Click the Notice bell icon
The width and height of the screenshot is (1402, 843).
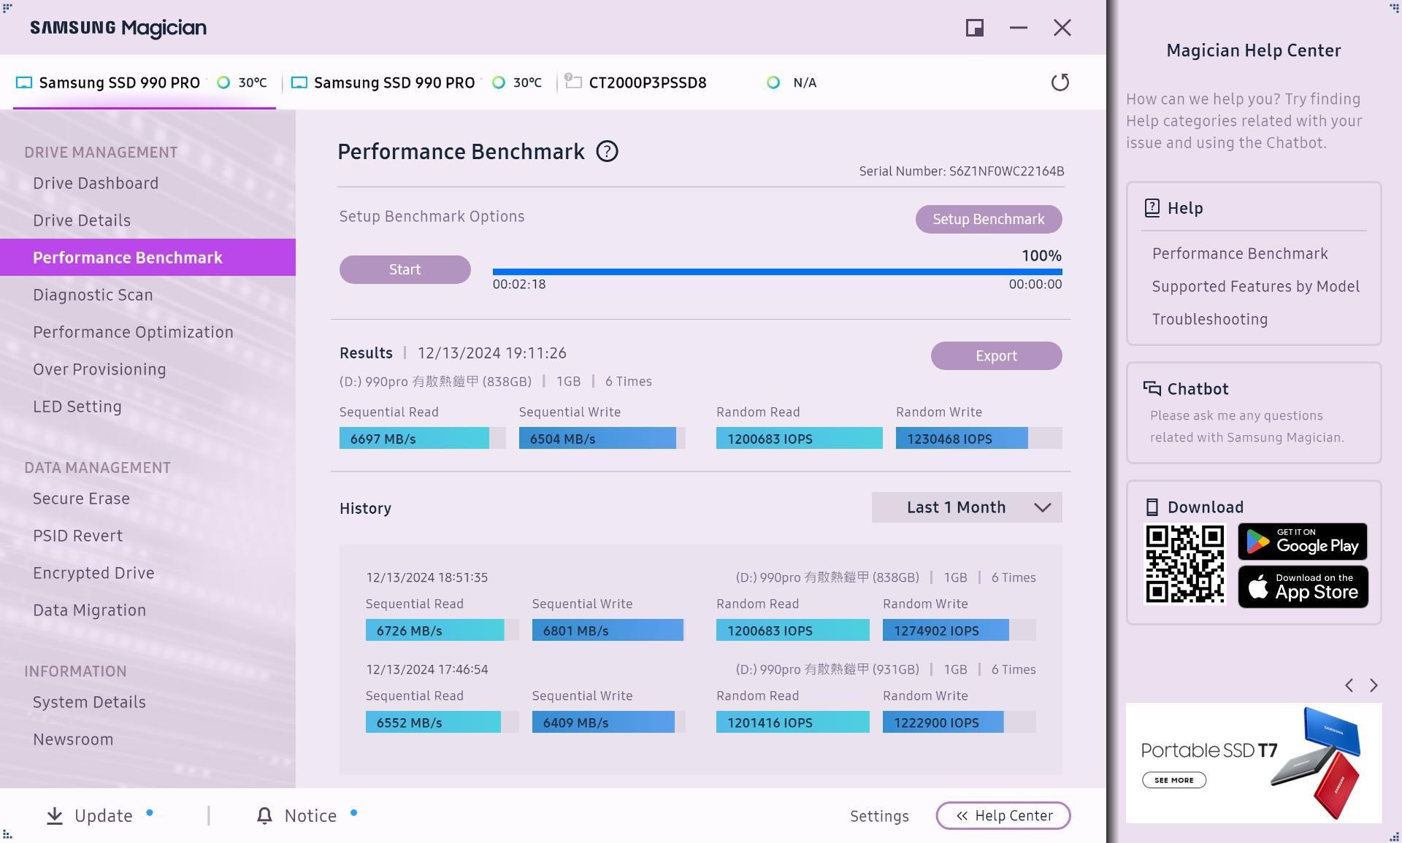coord(264,816)
